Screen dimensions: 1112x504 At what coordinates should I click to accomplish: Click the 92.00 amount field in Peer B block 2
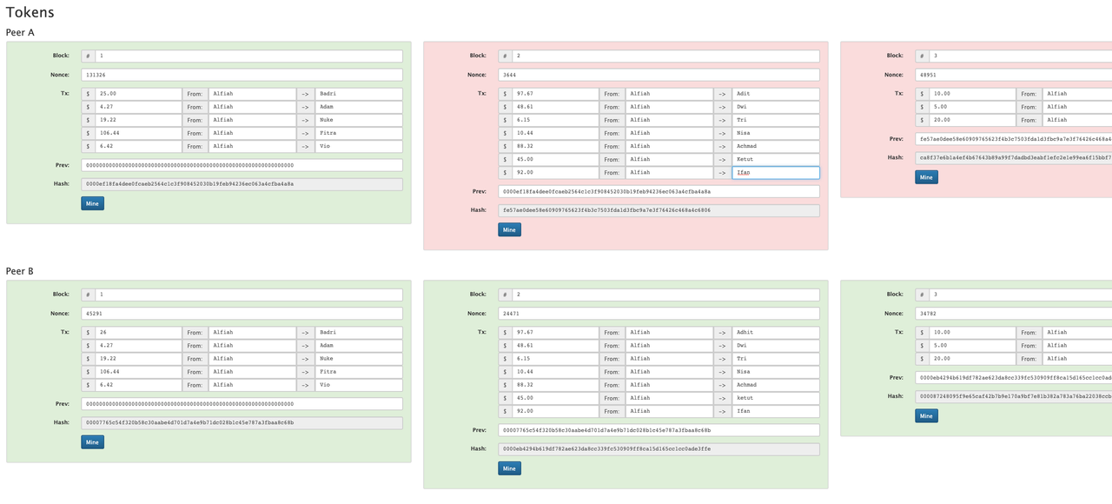(555, 411)
